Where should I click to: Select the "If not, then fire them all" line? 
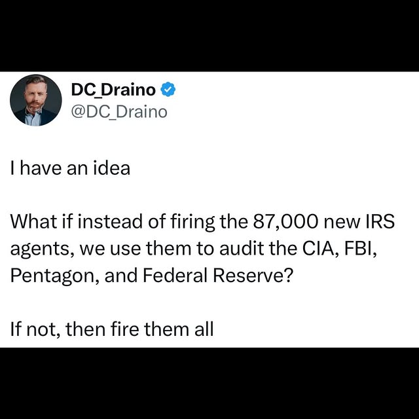[112, 329]
